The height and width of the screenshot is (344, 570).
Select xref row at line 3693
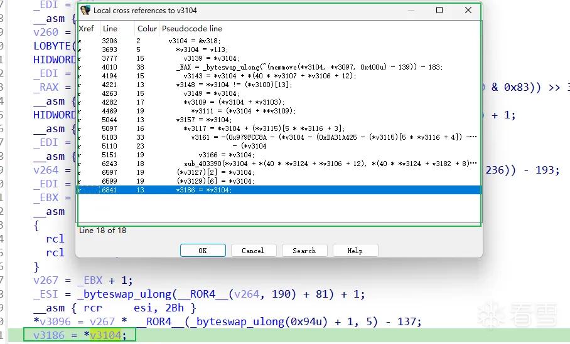[279, 50]
